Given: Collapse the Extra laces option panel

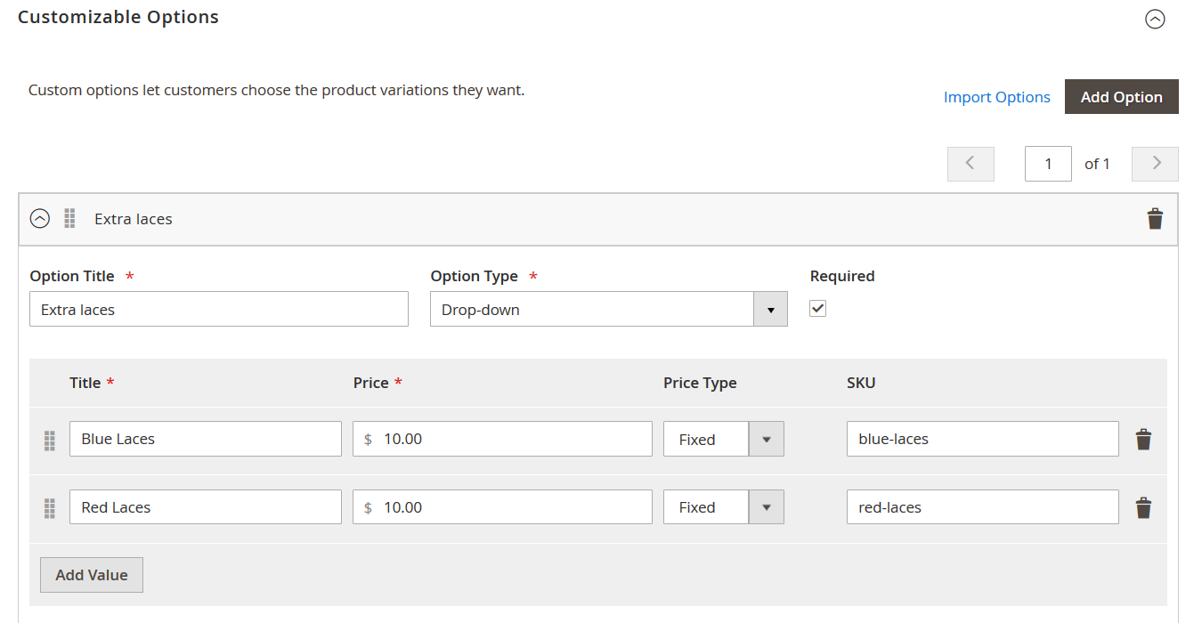Looking at the screenshot, I should tap(40, 218).
